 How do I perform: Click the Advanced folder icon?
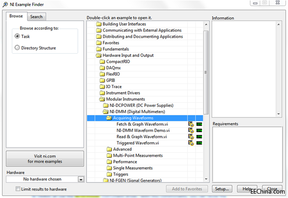point(109,149)
